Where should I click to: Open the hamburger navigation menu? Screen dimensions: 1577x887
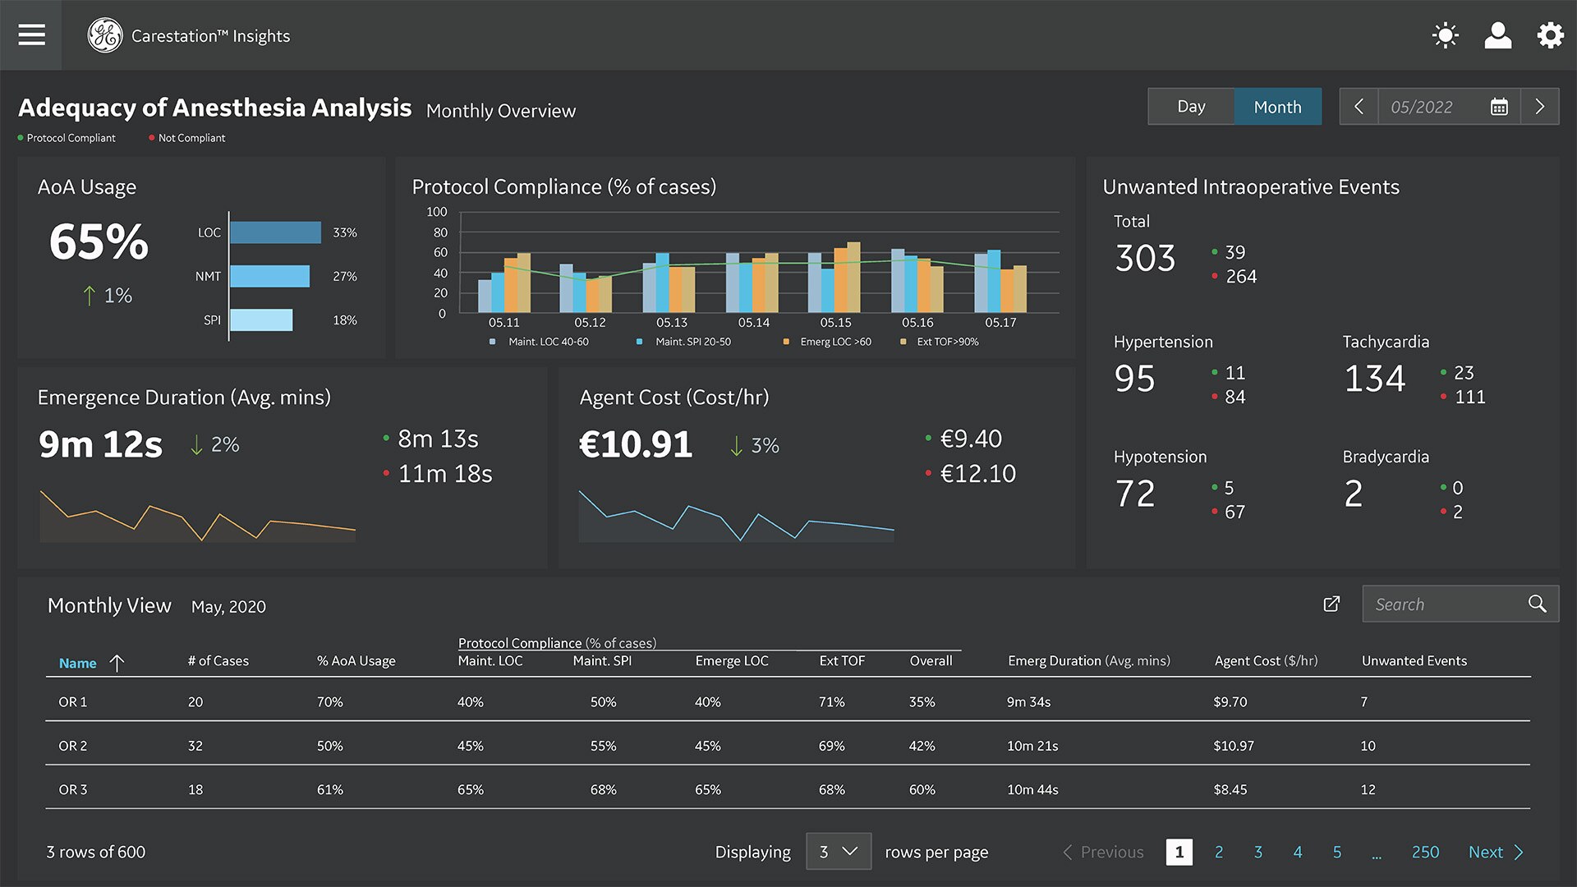point(31,35)
